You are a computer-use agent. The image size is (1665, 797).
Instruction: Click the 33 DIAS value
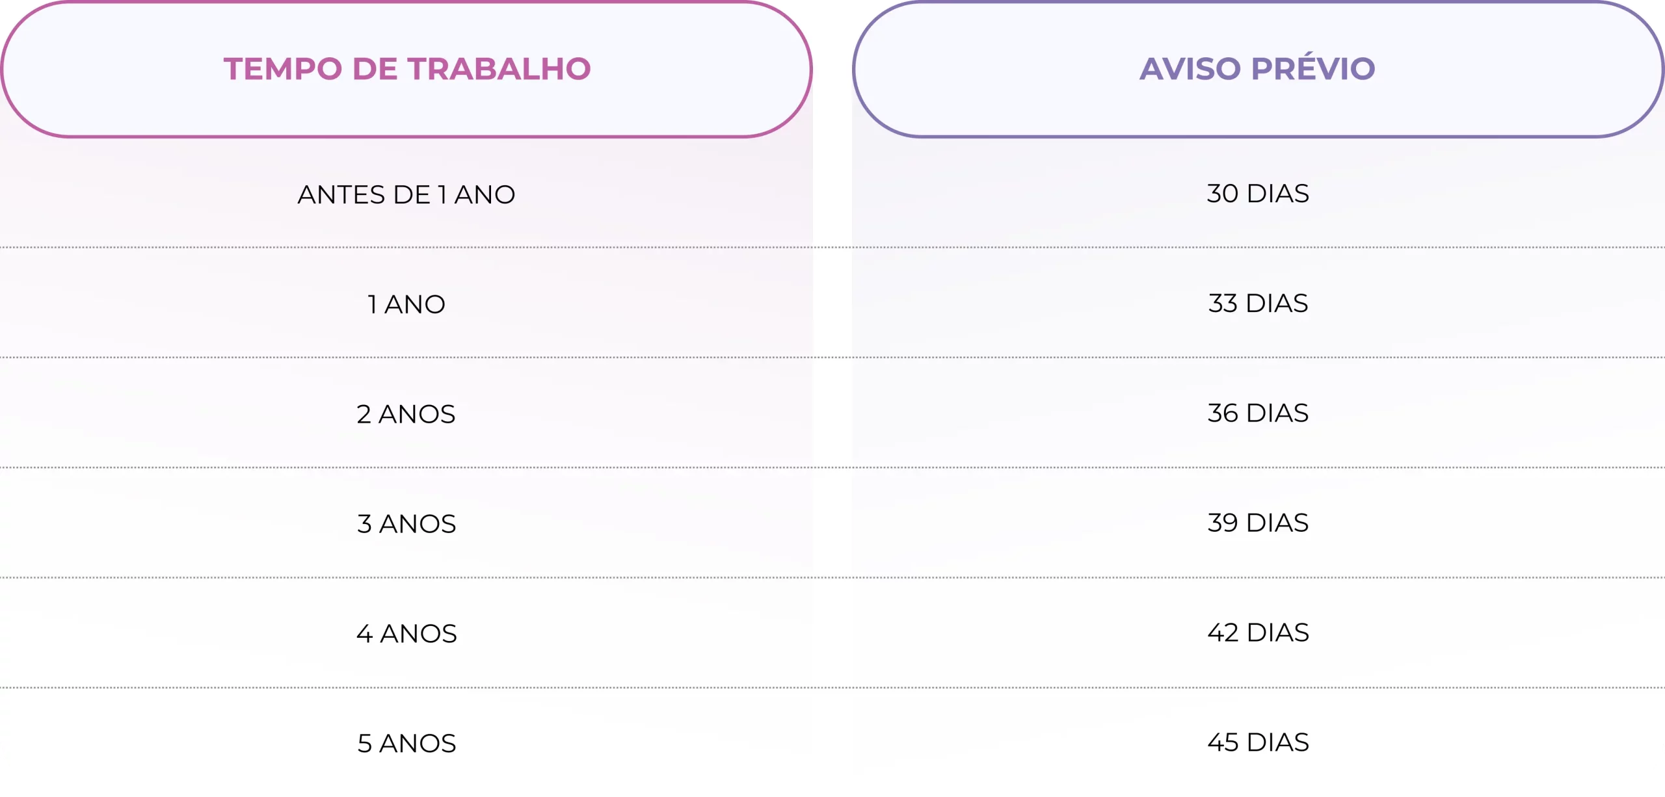pyautogui.click(x=1257, y=304)
